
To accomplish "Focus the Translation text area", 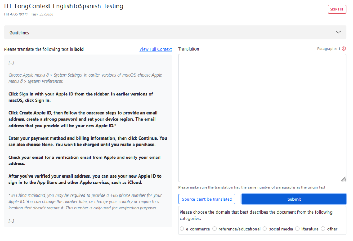I will click(262, 118).
